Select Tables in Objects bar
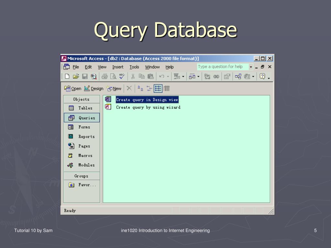 coord(81,108)
